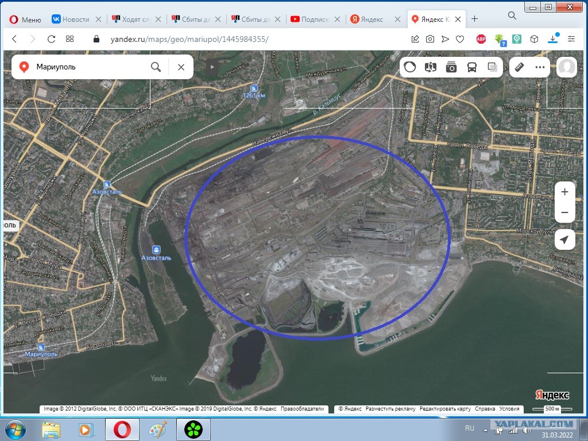Click the upper Азовсталь station marker

coord(107,184)
